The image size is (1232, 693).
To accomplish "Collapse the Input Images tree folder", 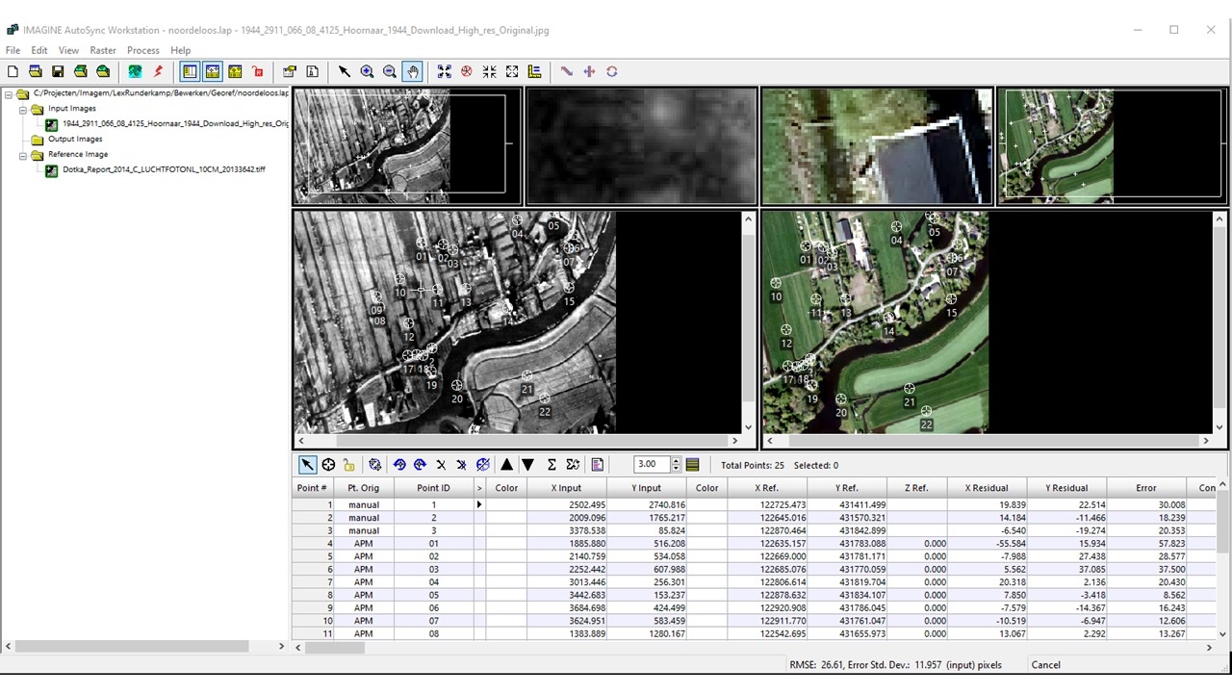I will point(24,109).
